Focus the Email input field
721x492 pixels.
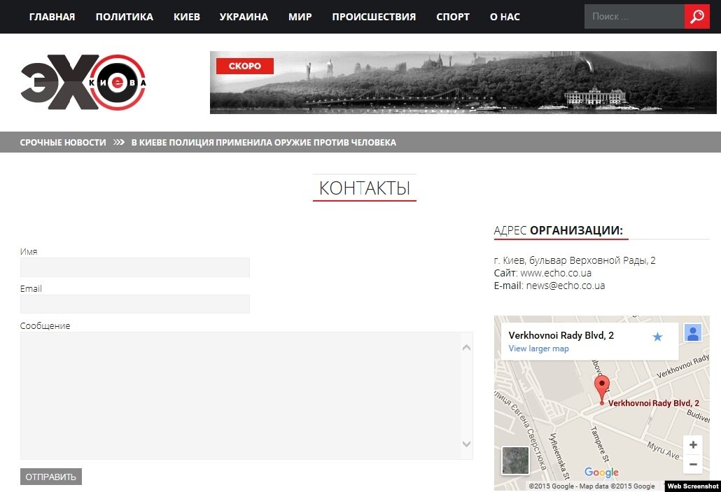point(135,304)
